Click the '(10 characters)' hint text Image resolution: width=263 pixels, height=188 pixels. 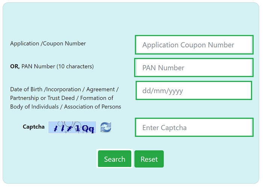(x=75, y=67)
